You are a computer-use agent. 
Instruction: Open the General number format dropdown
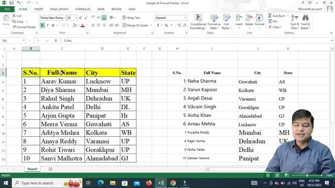point(185,18)
